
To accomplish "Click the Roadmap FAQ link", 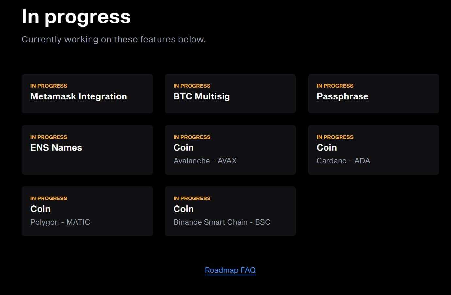I will 230,270.
